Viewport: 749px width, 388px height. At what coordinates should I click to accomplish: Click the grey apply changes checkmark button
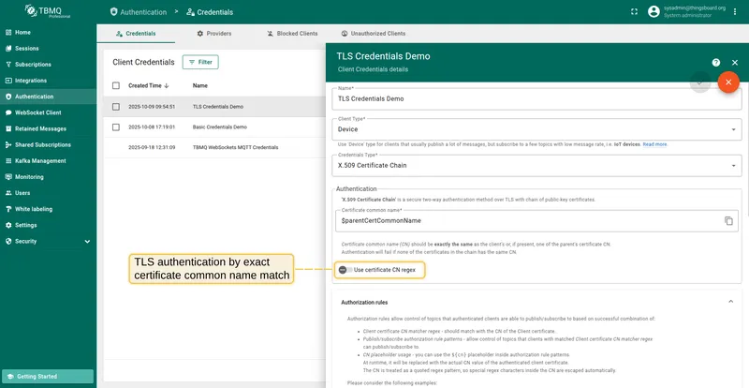tap(699, 82)
